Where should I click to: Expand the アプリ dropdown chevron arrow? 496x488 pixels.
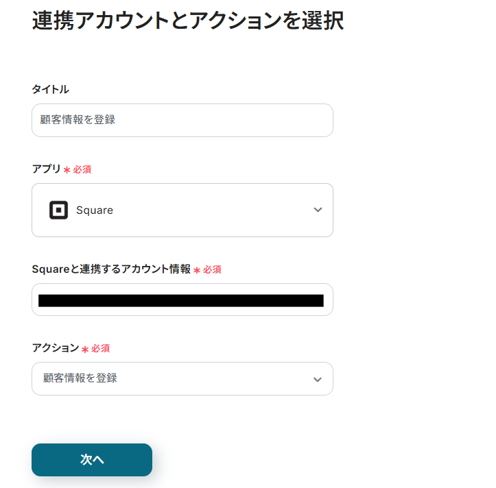318,210
